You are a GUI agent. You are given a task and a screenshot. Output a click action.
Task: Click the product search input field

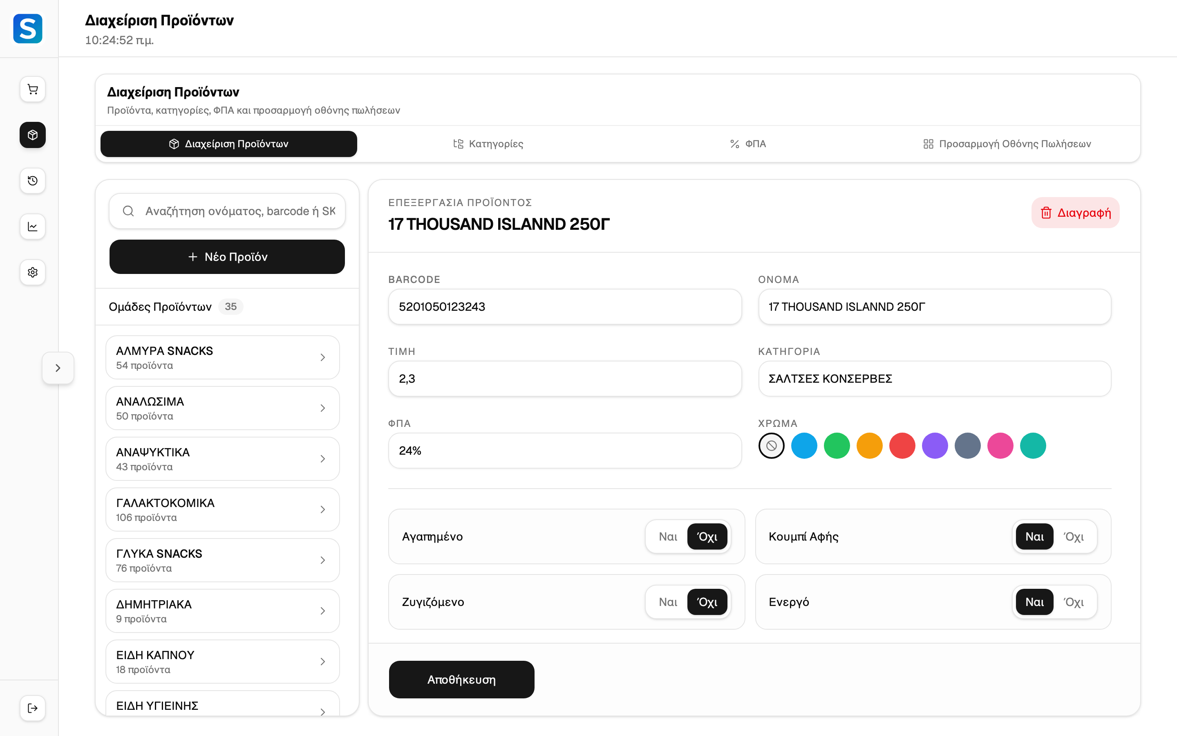(x=227, y=211)
